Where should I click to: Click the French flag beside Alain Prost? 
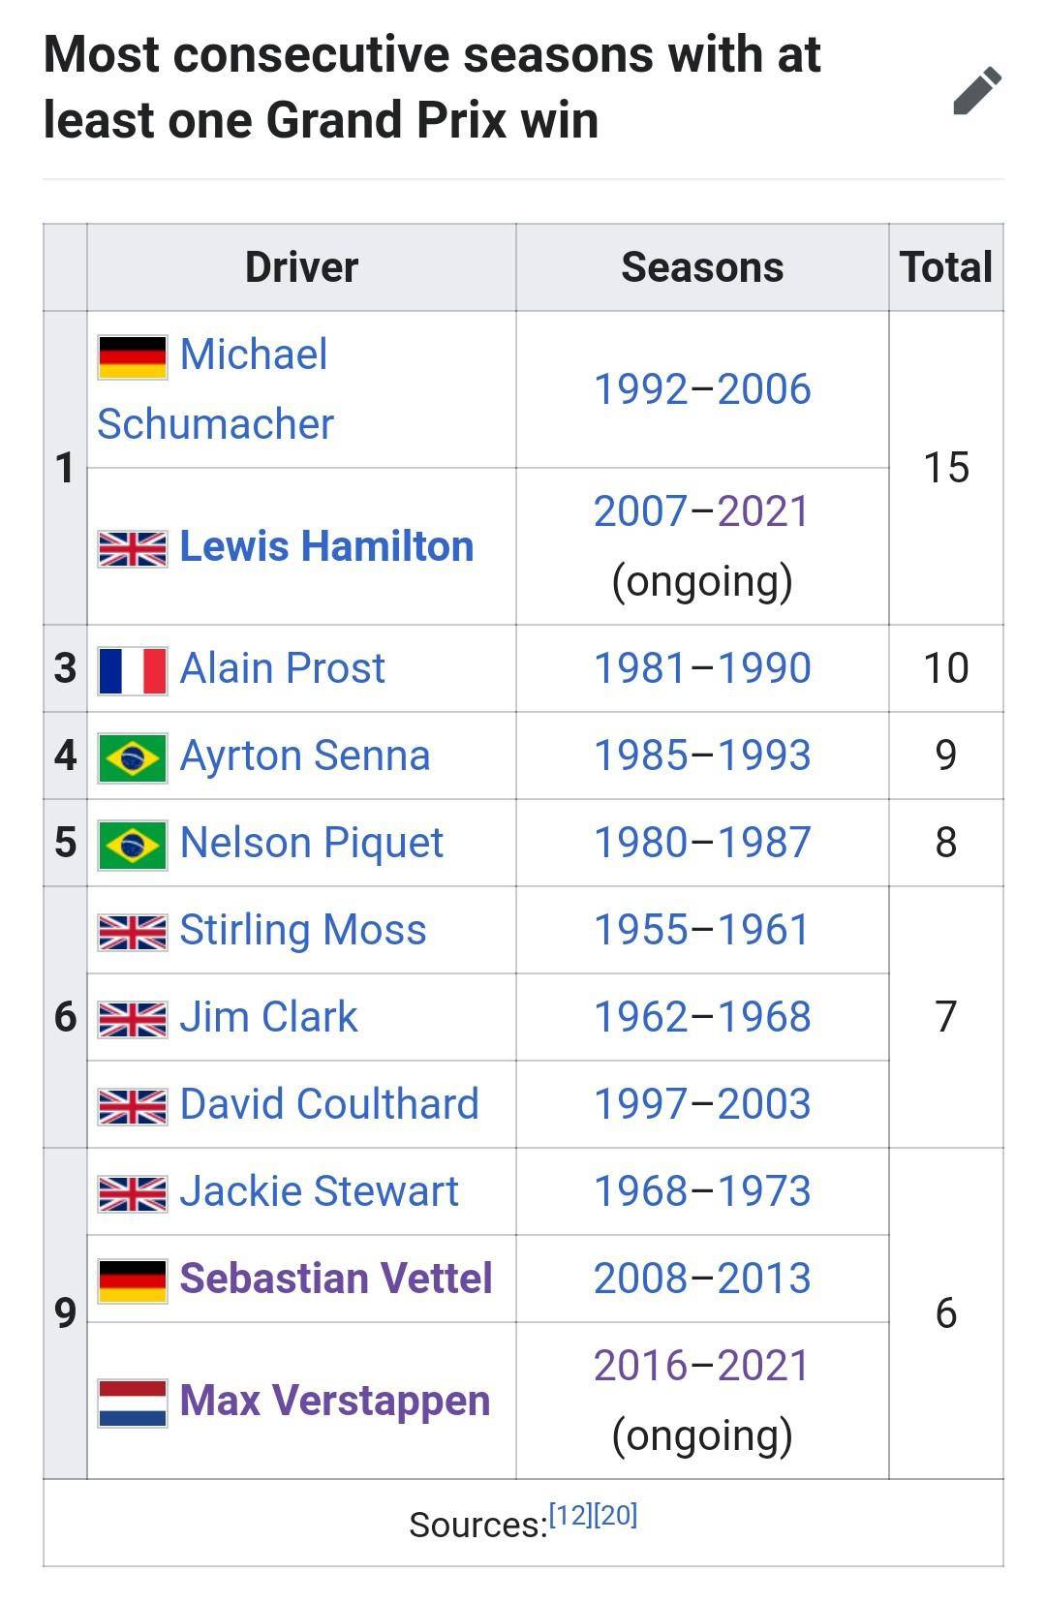pyautogui.click(x=132, y=667)
